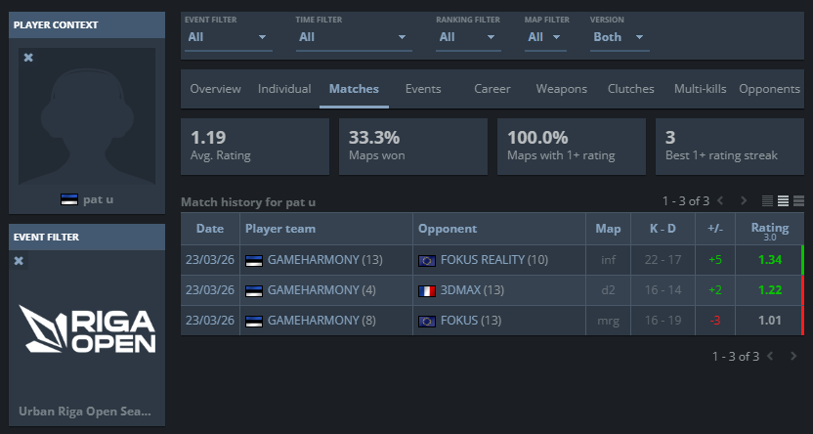Viewport: 813px width, 434px height.
Task: Click next page arrow above the table
Action: click(x=744, y=200)
